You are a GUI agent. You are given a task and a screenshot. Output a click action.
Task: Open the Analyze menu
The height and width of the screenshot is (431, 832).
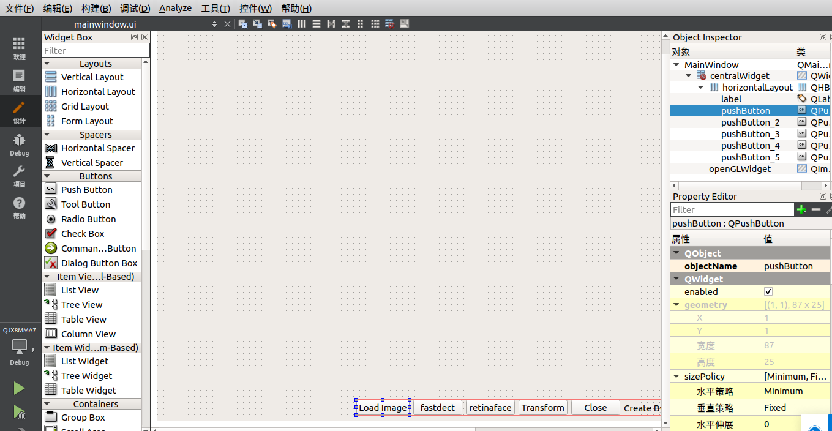175,8
